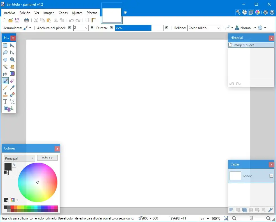The height and width of the screenshot is (222, 276).
Task: Click the Más >> button
Action: (47, 158)
